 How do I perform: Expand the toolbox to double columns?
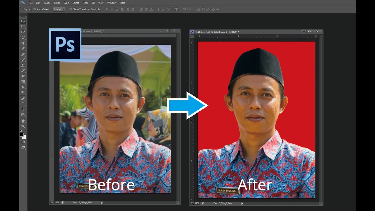(x=21, y=14)
